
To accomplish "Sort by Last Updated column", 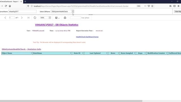I will click(107, 53).
